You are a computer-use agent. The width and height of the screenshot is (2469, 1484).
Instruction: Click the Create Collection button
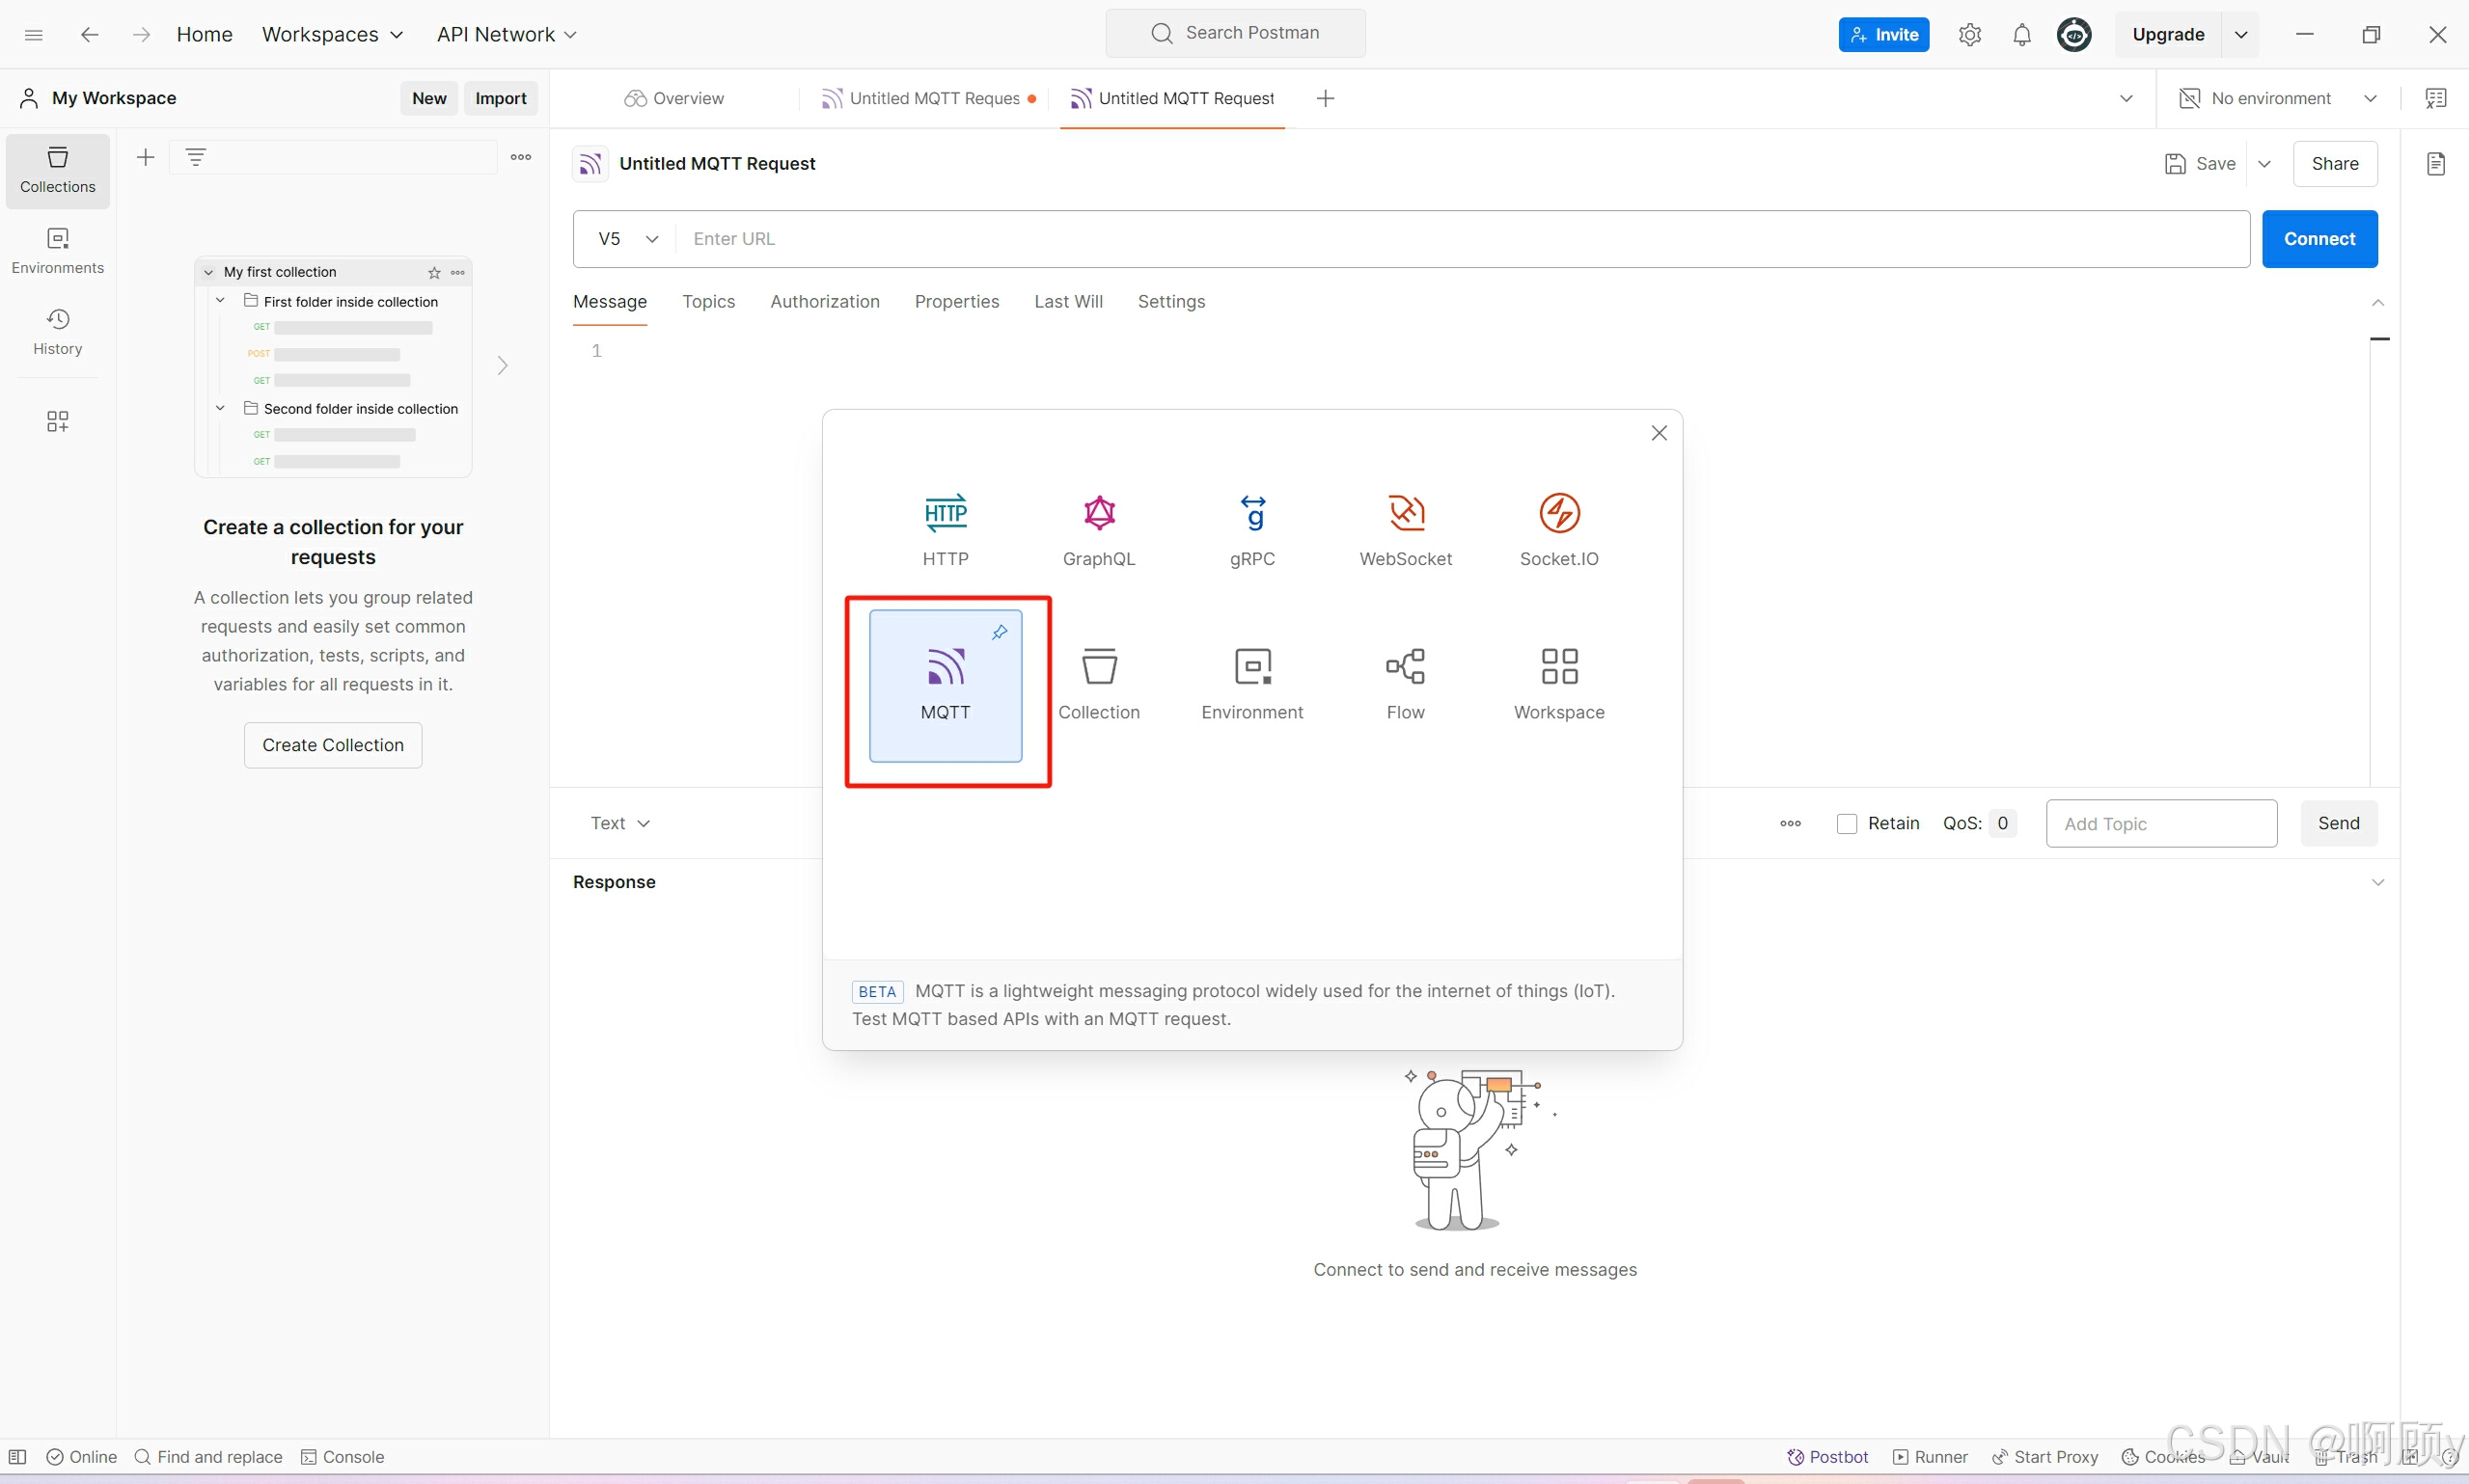(332, 745)
